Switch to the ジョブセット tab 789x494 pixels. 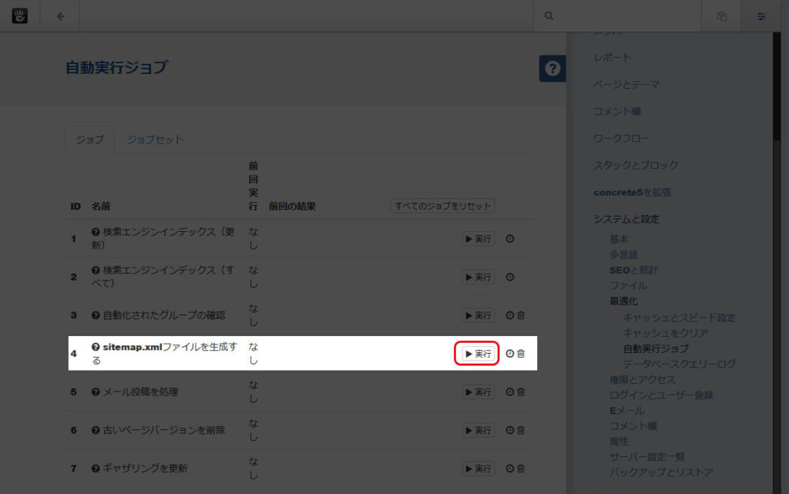(x=154, y=139)
